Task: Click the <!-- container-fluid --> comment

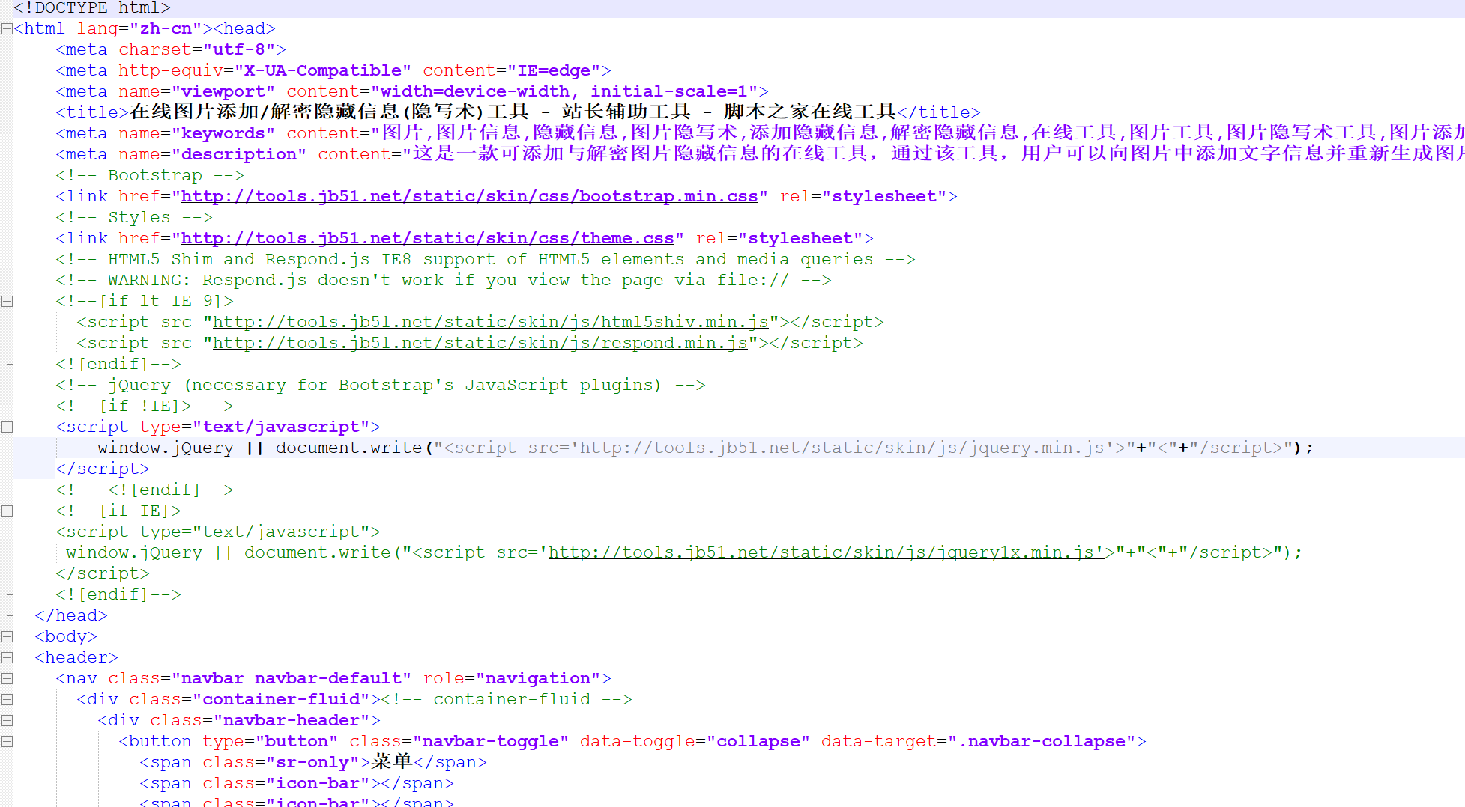Action: [x=507, y=699]
